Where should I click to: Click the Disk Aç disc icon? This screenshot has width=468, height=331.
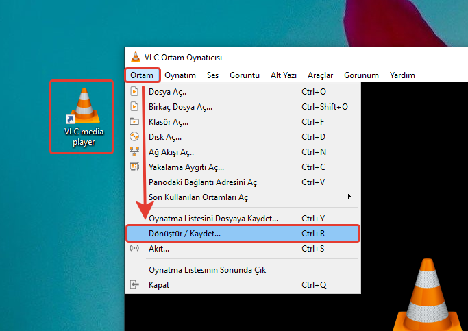(x=134, y=137)
